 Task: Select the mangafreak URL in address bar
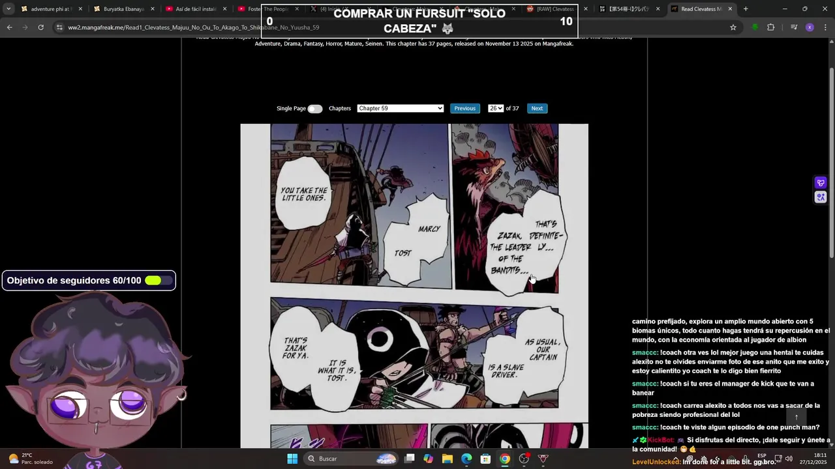point(194,27)
